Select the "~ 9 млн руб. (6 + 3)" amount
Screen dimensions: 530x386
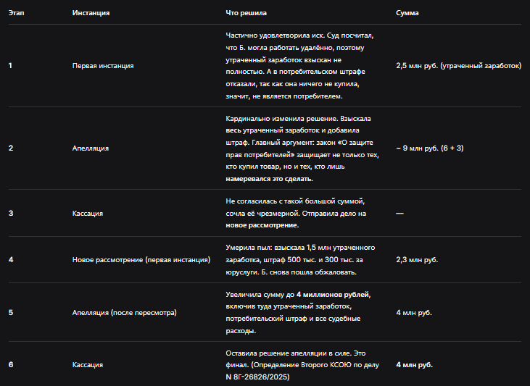[430, 148]
